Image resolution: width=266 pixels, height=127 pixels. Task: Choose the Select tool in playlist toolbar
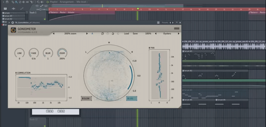[x=35, y=2]
